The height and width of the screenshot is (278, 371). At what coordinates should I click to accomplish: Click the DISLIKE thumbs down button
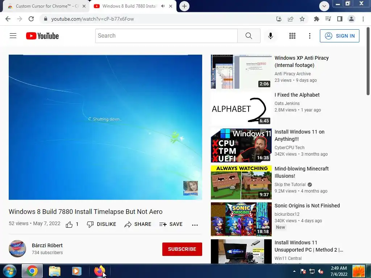click(x=101, y=224)
